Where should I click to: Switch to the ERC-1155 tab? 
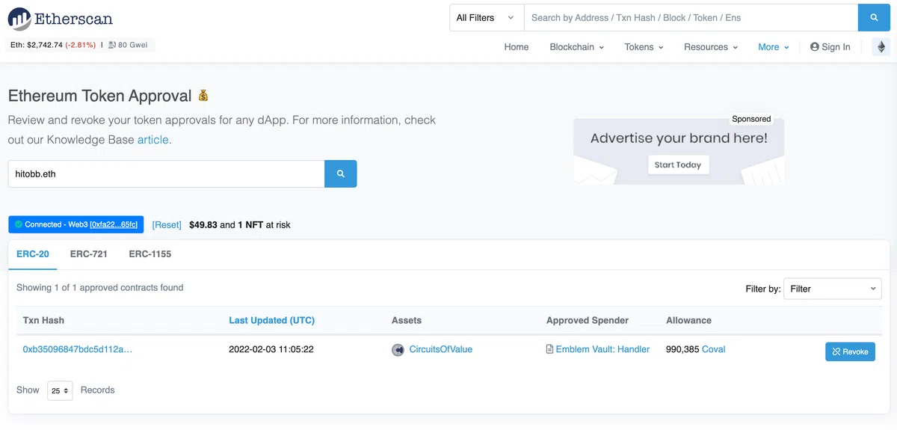150,254
